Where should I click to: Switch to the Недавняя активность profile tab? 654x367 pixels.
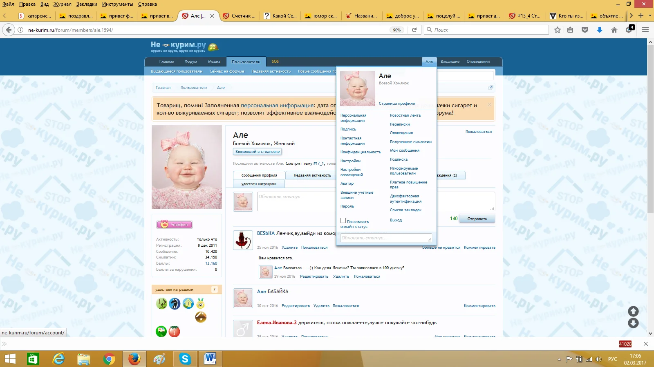tap(312, 175)
